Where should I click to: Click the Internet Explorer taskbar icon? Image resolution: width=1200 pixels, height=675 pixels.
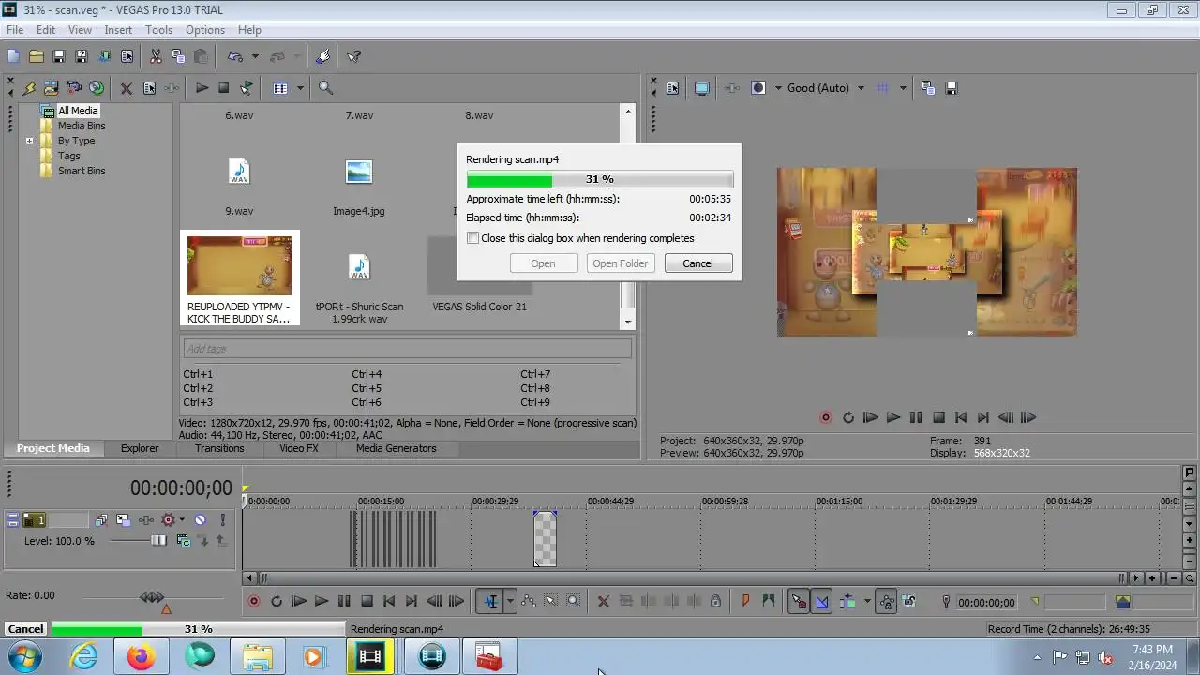tap(84, 657)
